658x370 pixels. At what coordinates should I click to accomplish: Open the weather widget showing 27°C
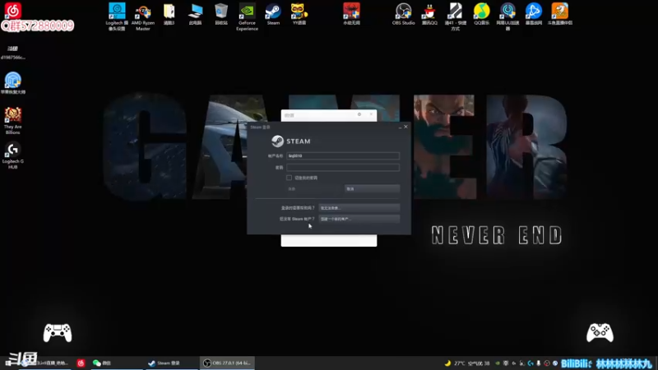click(x=466, y=363)
